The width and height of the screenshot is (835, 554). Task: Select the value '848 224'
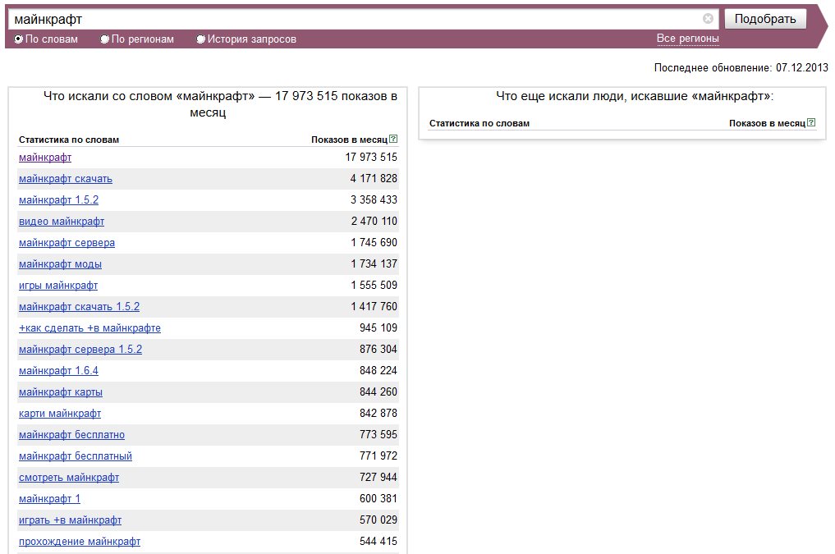[x=379, y=370]
